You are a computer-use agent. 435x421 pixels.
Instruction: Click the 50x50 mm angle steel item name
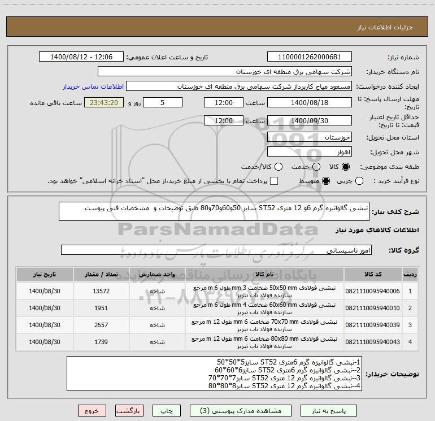coord(264,292)
